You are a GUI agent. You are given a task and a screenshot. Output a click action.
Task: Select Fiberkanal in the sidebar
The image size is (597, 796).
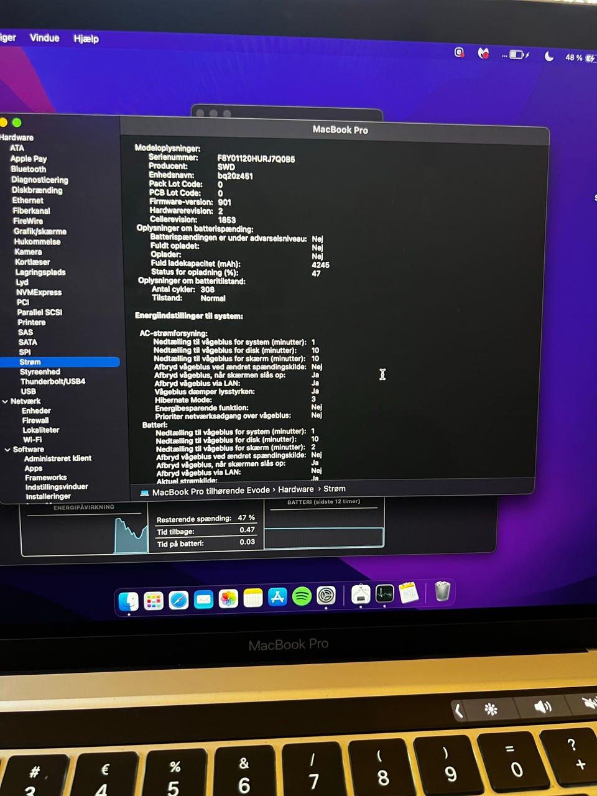32,211
